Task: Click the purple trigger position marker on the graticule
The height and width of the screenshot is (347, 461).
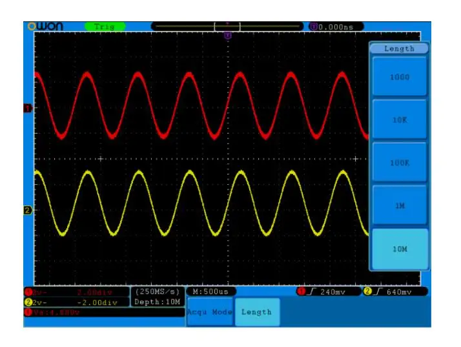Action: click(x=228, y=36)
